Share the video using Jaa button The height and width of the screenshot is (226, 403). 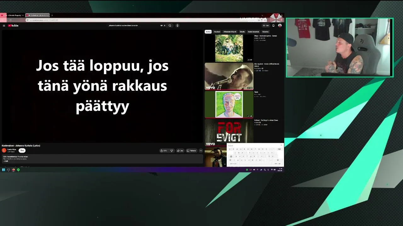click(x=180, y=151)
